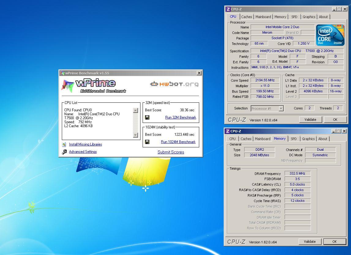351x255 pixels.
Task: Click Validate in the lower CPU-Z Memory window
Action: click(x=310, y=242)
